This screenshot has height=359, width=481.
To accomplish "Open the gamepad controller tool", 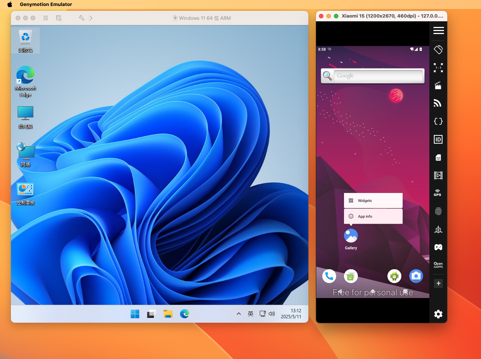I will 438,247.
